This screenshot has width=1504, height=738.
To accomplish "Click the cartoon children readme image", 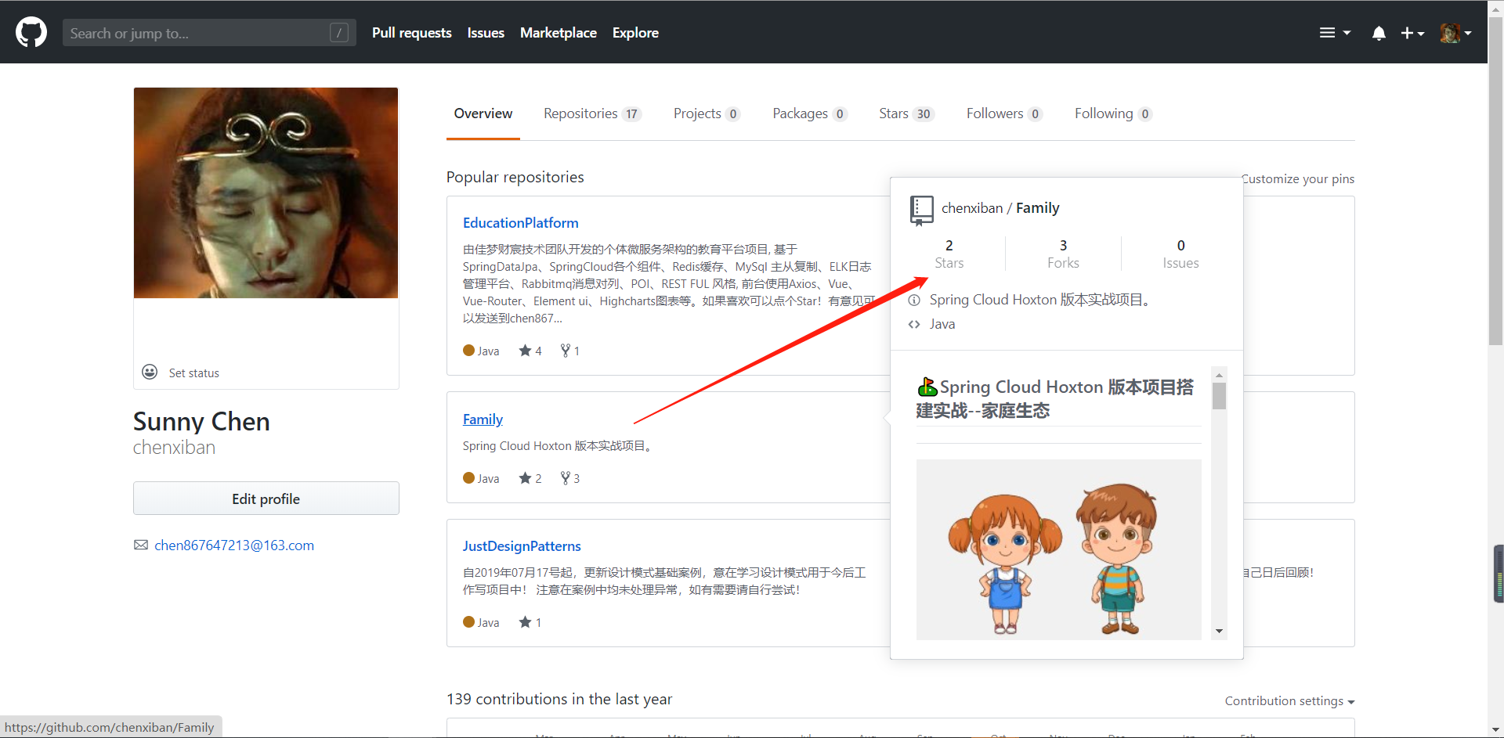I will pyautogui.click(x=1059, y=549).
